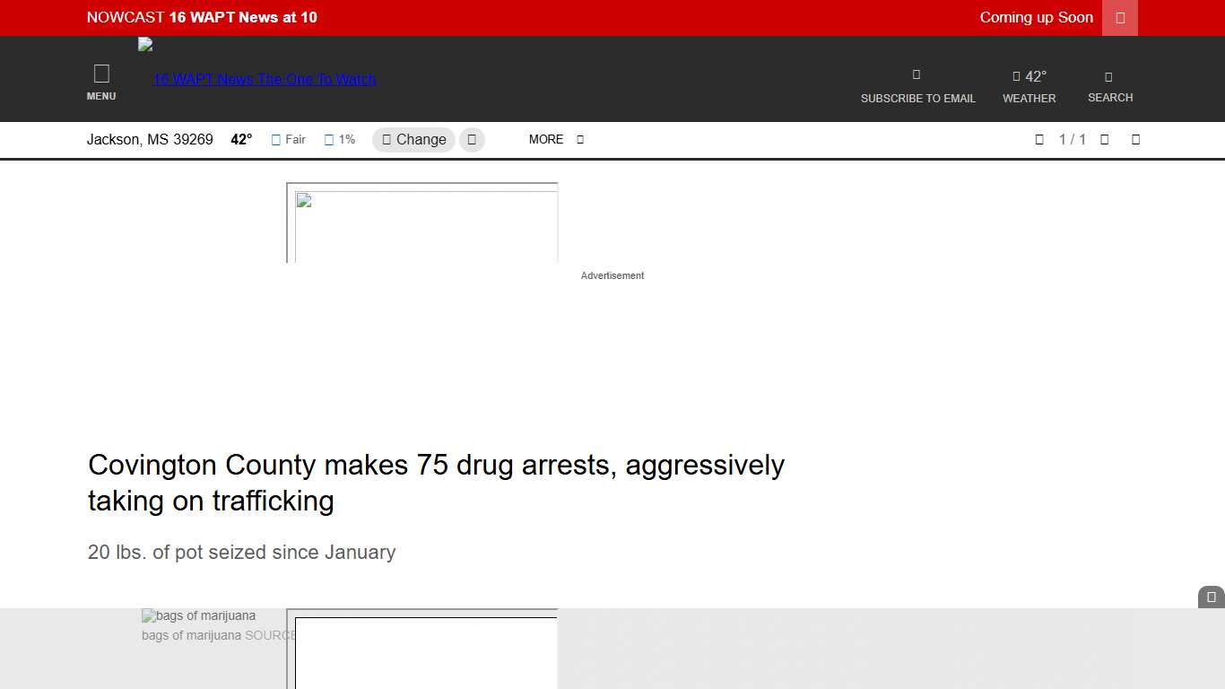Go to previous alert arrow before 1 / 1

[x=1039, y=139]
